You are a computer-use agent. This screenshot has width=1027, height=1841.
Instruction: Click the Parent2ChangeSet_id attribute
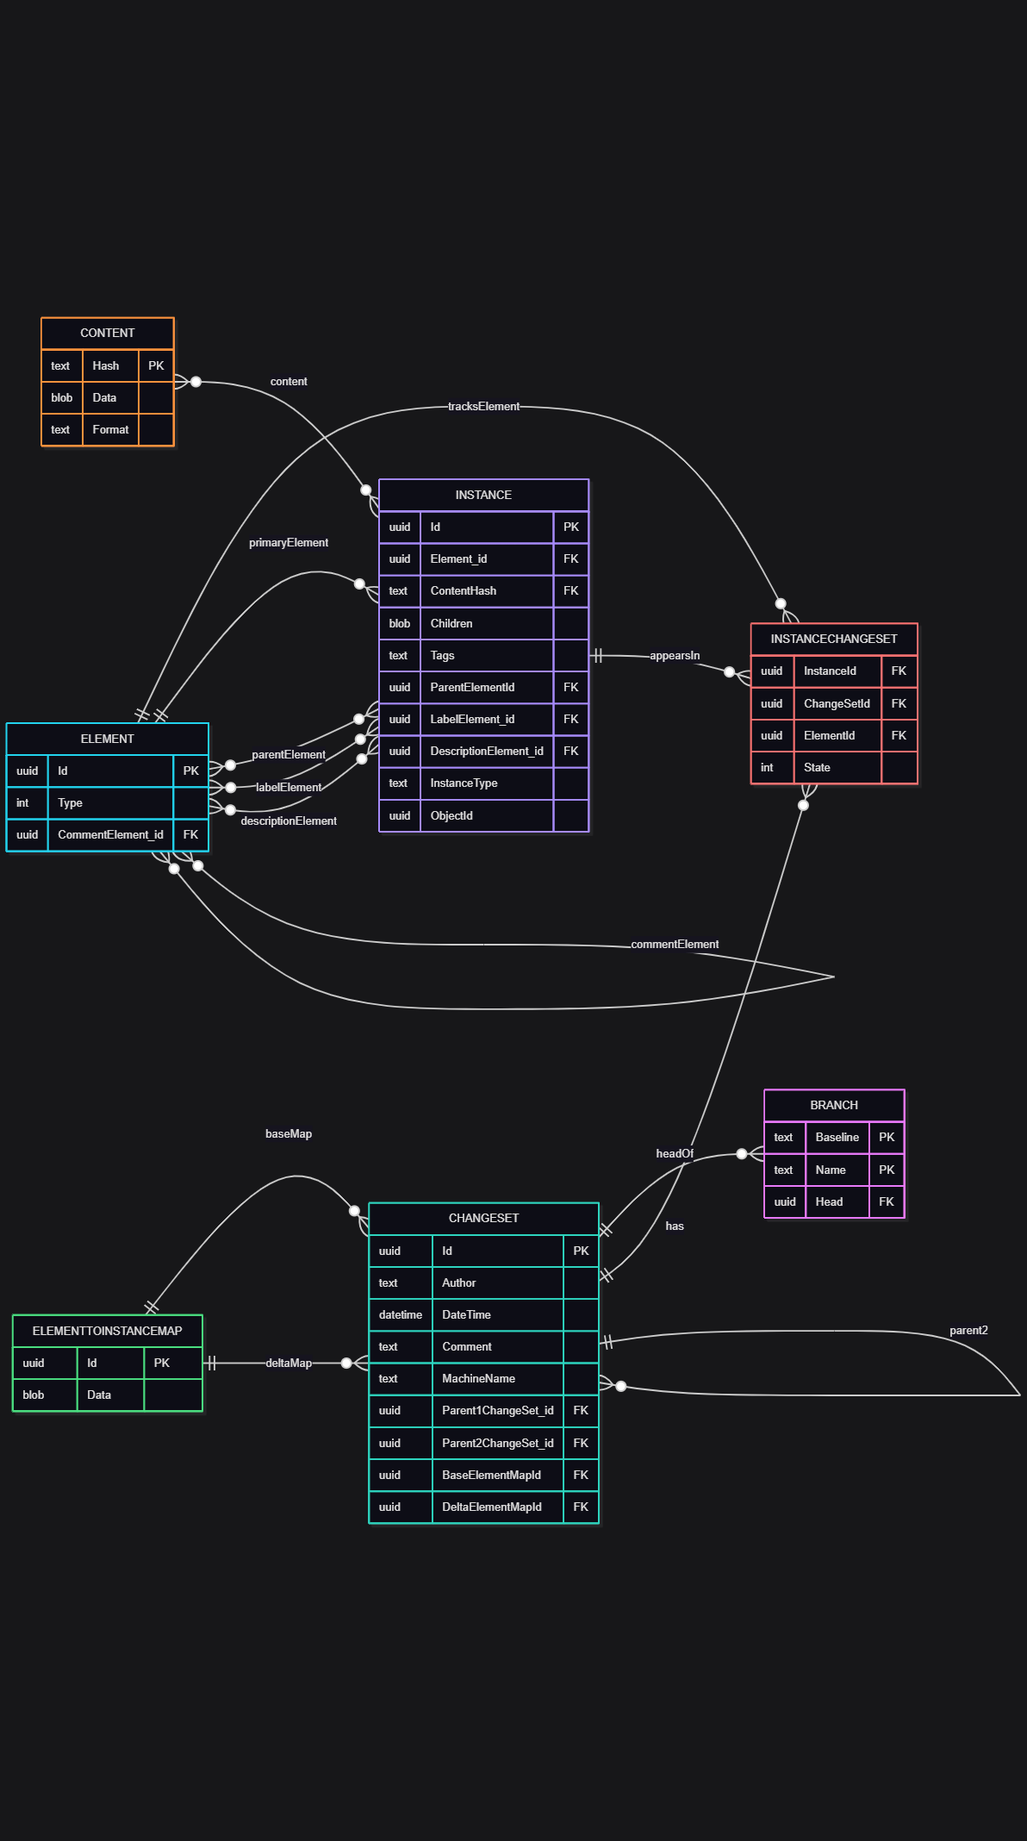point(497,1443)
